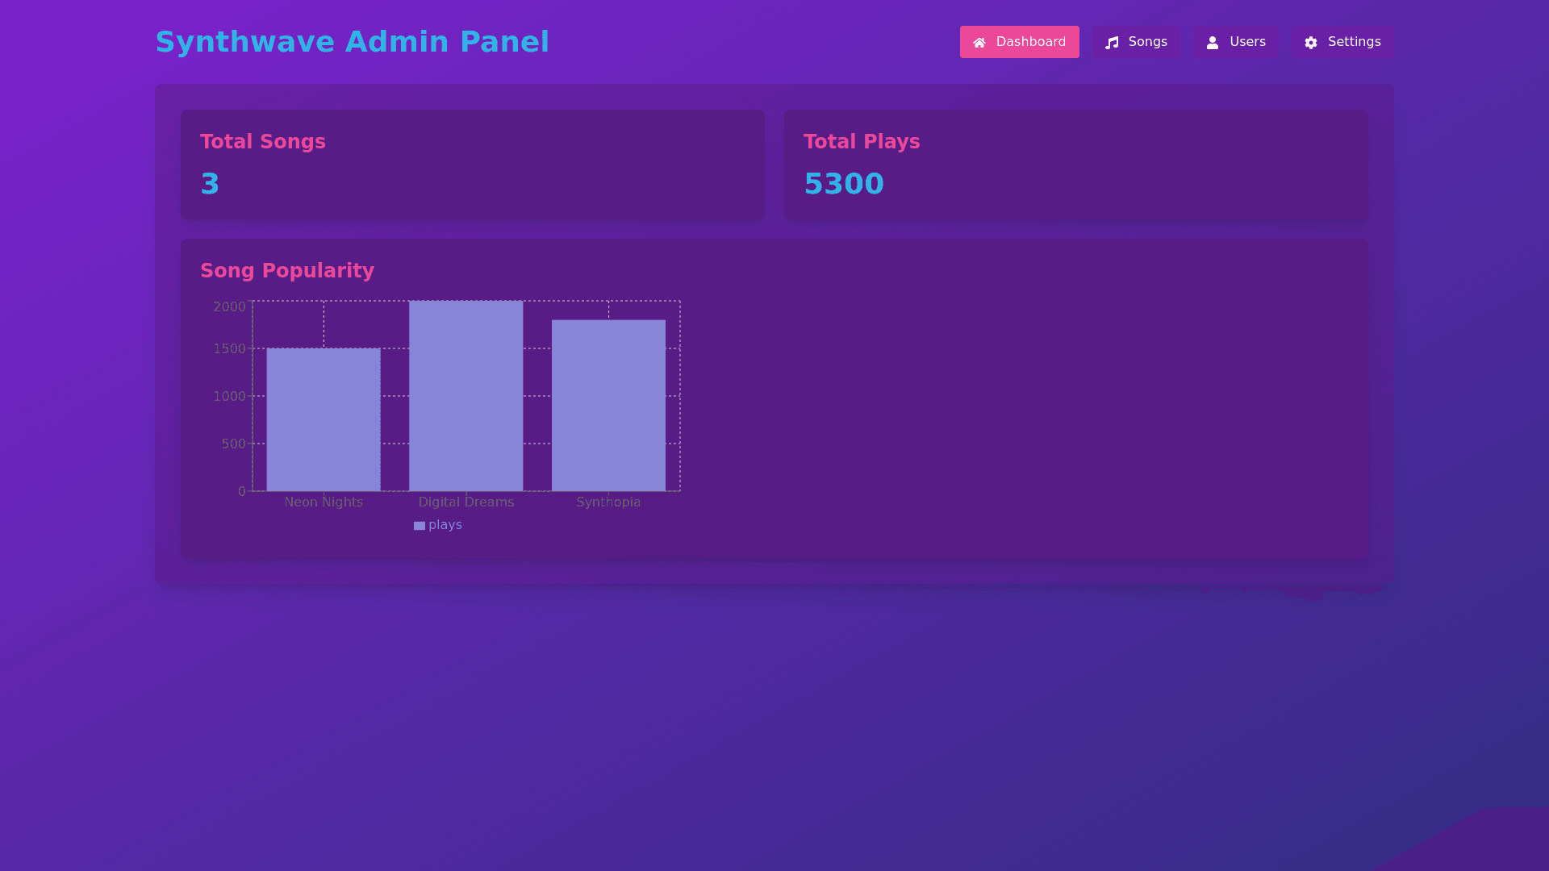Click the user silhouette icon
This screenshot has width=1549, height=871.
click(x=1212, y=43)
